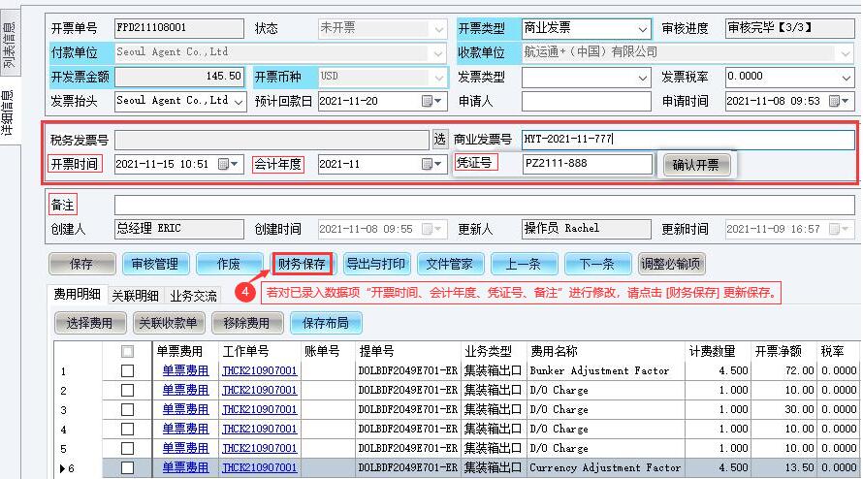Tick the checkbox in row 3
This screenshot has height=479, width=863.
pyautogui.click(x=127, y=409)
